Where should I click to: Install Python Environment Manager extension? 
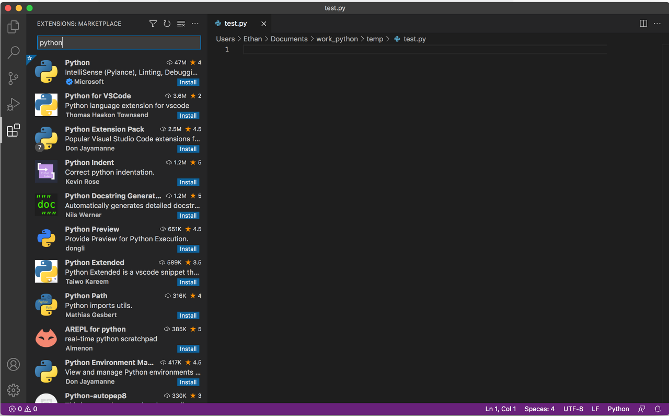188,382
